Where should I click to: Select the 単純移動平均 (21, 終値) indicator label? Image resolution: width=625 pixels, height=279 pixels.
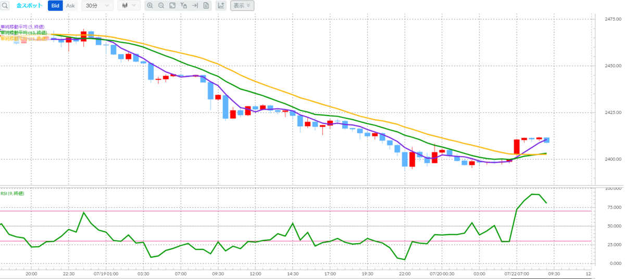(x=23, y=39)
